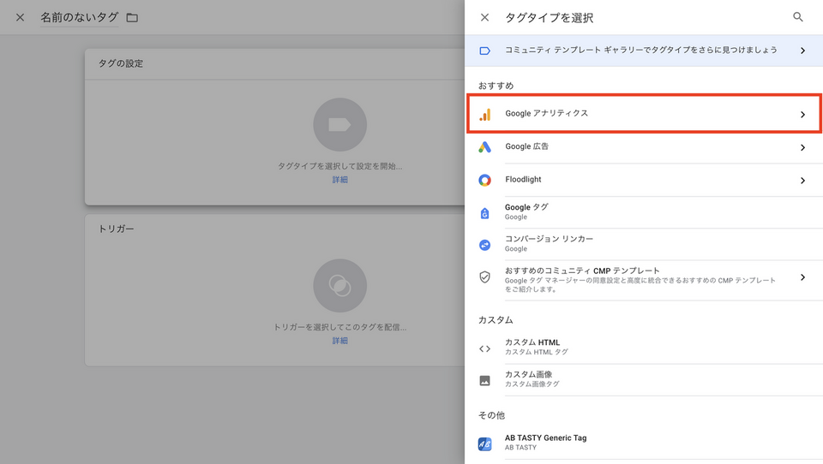
Task: Close the tag type selection panel
Action: [x=485, y=17]
